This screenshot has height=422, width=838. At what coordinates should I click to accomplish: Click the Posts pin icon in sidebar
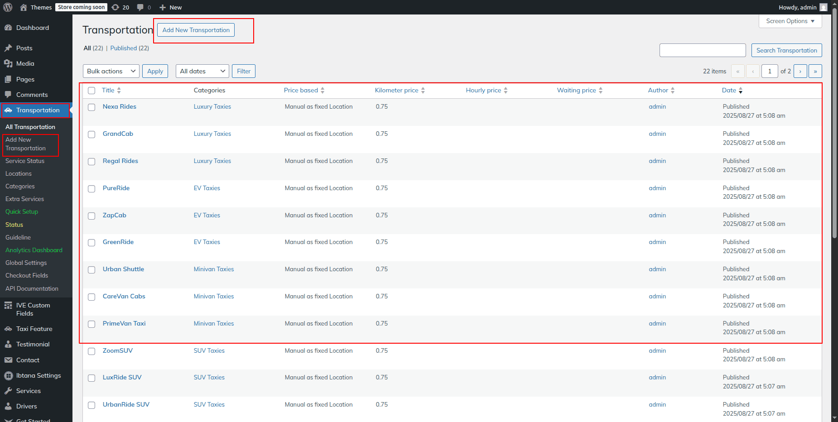8,48
